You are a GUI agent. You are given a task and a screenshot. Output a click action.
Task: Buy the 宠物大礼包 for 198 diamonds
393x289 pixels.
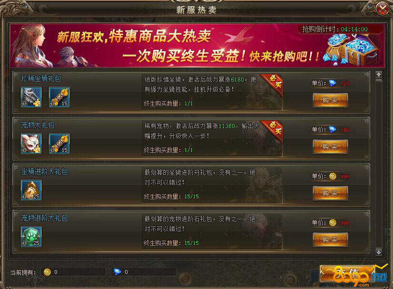[x=330, y=147]
